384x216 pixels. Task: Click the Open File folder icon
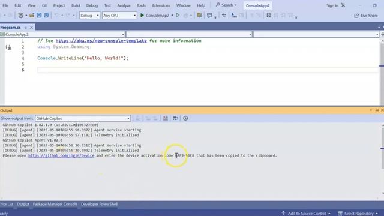32,16
